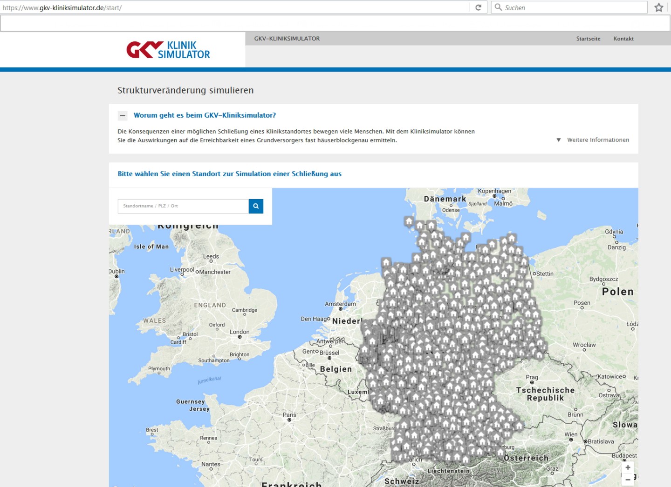This screenshot has width=671, height=487.
Task: Click the Brüssel label on the map
Action: point(329,353)
